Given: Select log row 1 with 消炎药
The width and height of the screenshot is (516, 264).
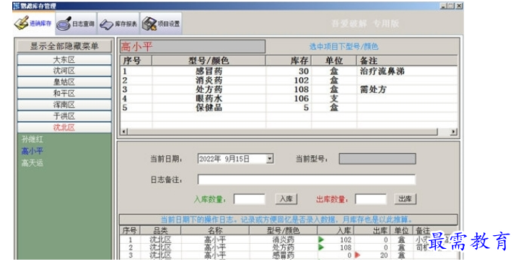Looking at the screenshot, I should tap(289, 240).
